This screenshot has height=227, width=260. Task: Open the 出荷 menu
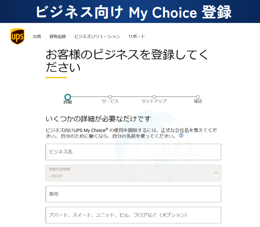click(x=37, y=36)
